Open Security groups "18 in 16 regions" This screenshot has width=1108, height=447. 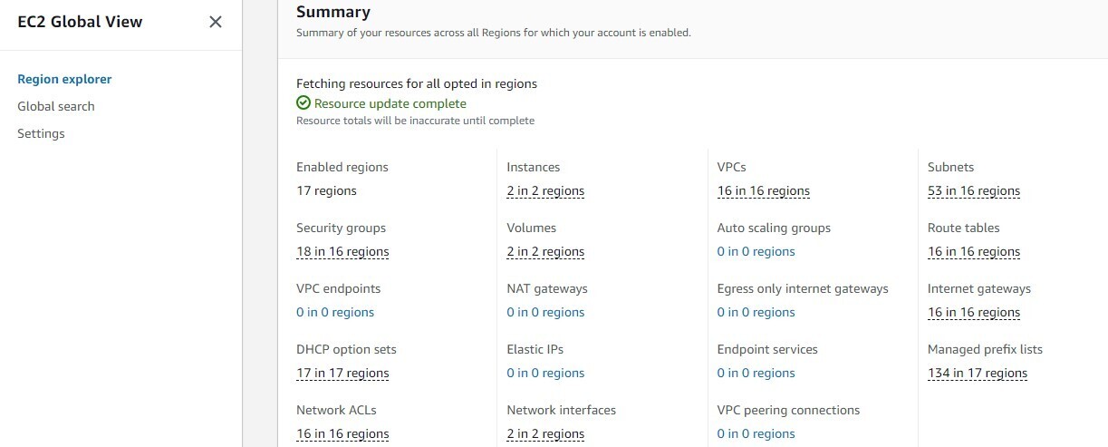tap(342, 252)
